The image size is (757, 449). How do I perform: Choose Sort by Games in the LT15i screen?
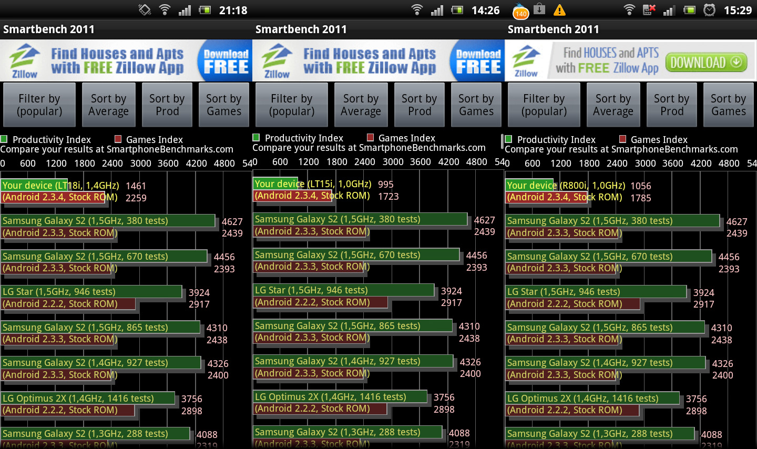[476, 105]
